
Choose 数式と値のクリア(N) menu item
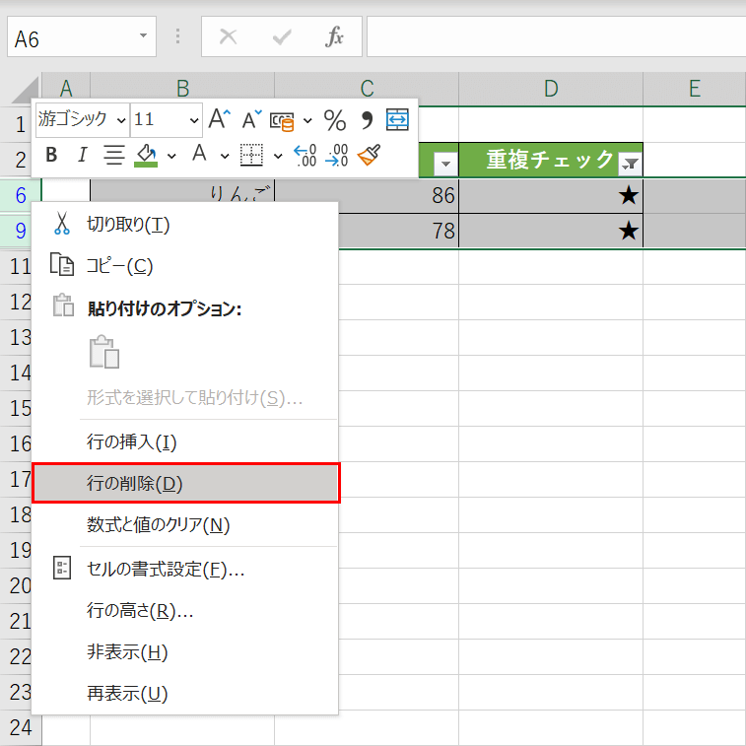tap(185, 525)
